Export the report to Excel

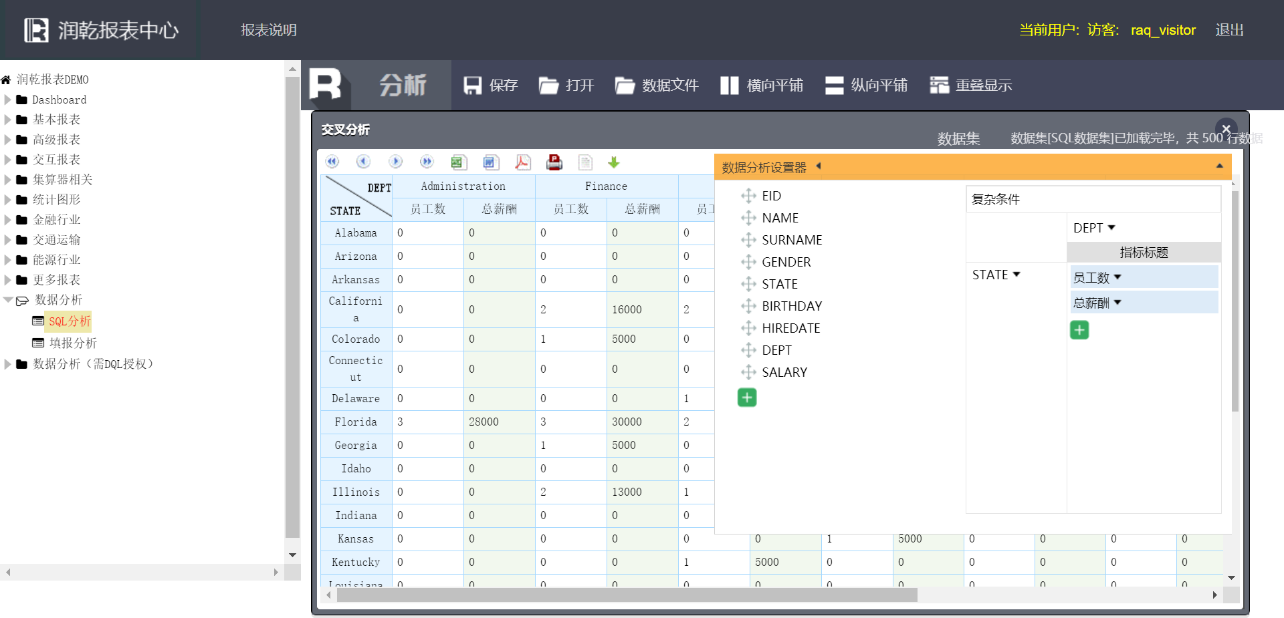(x=458, y=162)
